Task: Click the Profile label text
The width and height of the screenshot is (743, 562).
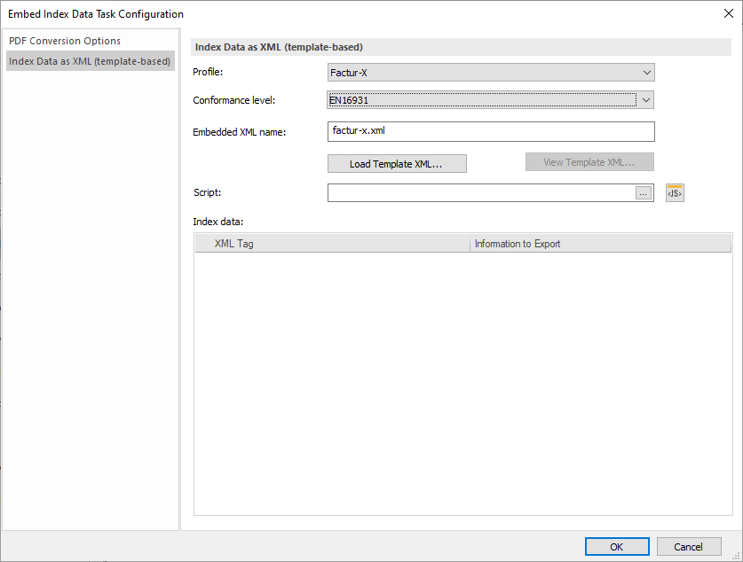Action: pyautogui.click(x=208, y=72)
